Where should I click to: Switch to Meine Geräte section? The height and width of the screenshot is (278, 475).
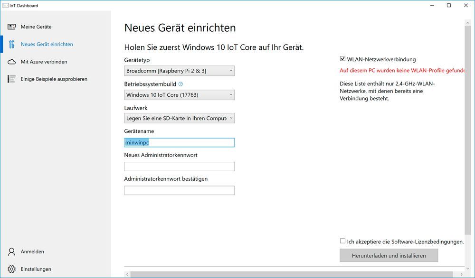[x=36, y=27]
